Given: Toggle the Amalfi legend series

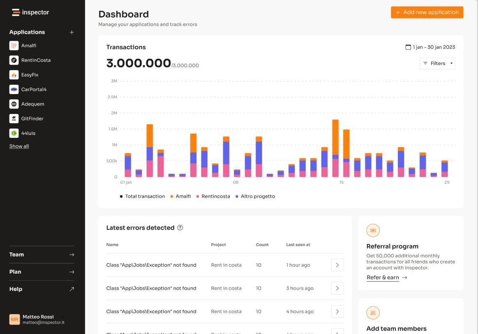Looking at the screenshot, I should tap(180, 196).
